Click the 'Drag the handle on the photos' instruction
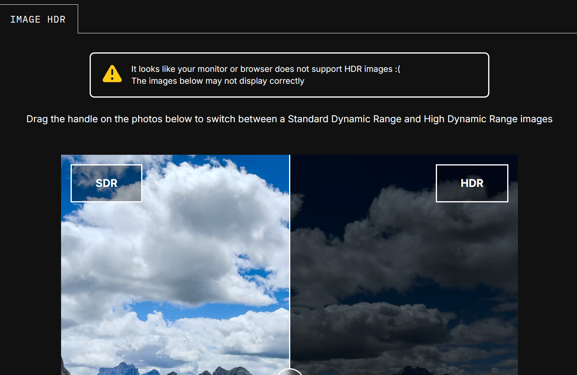This screenshot has height=375, width=577. coord(289,119)
